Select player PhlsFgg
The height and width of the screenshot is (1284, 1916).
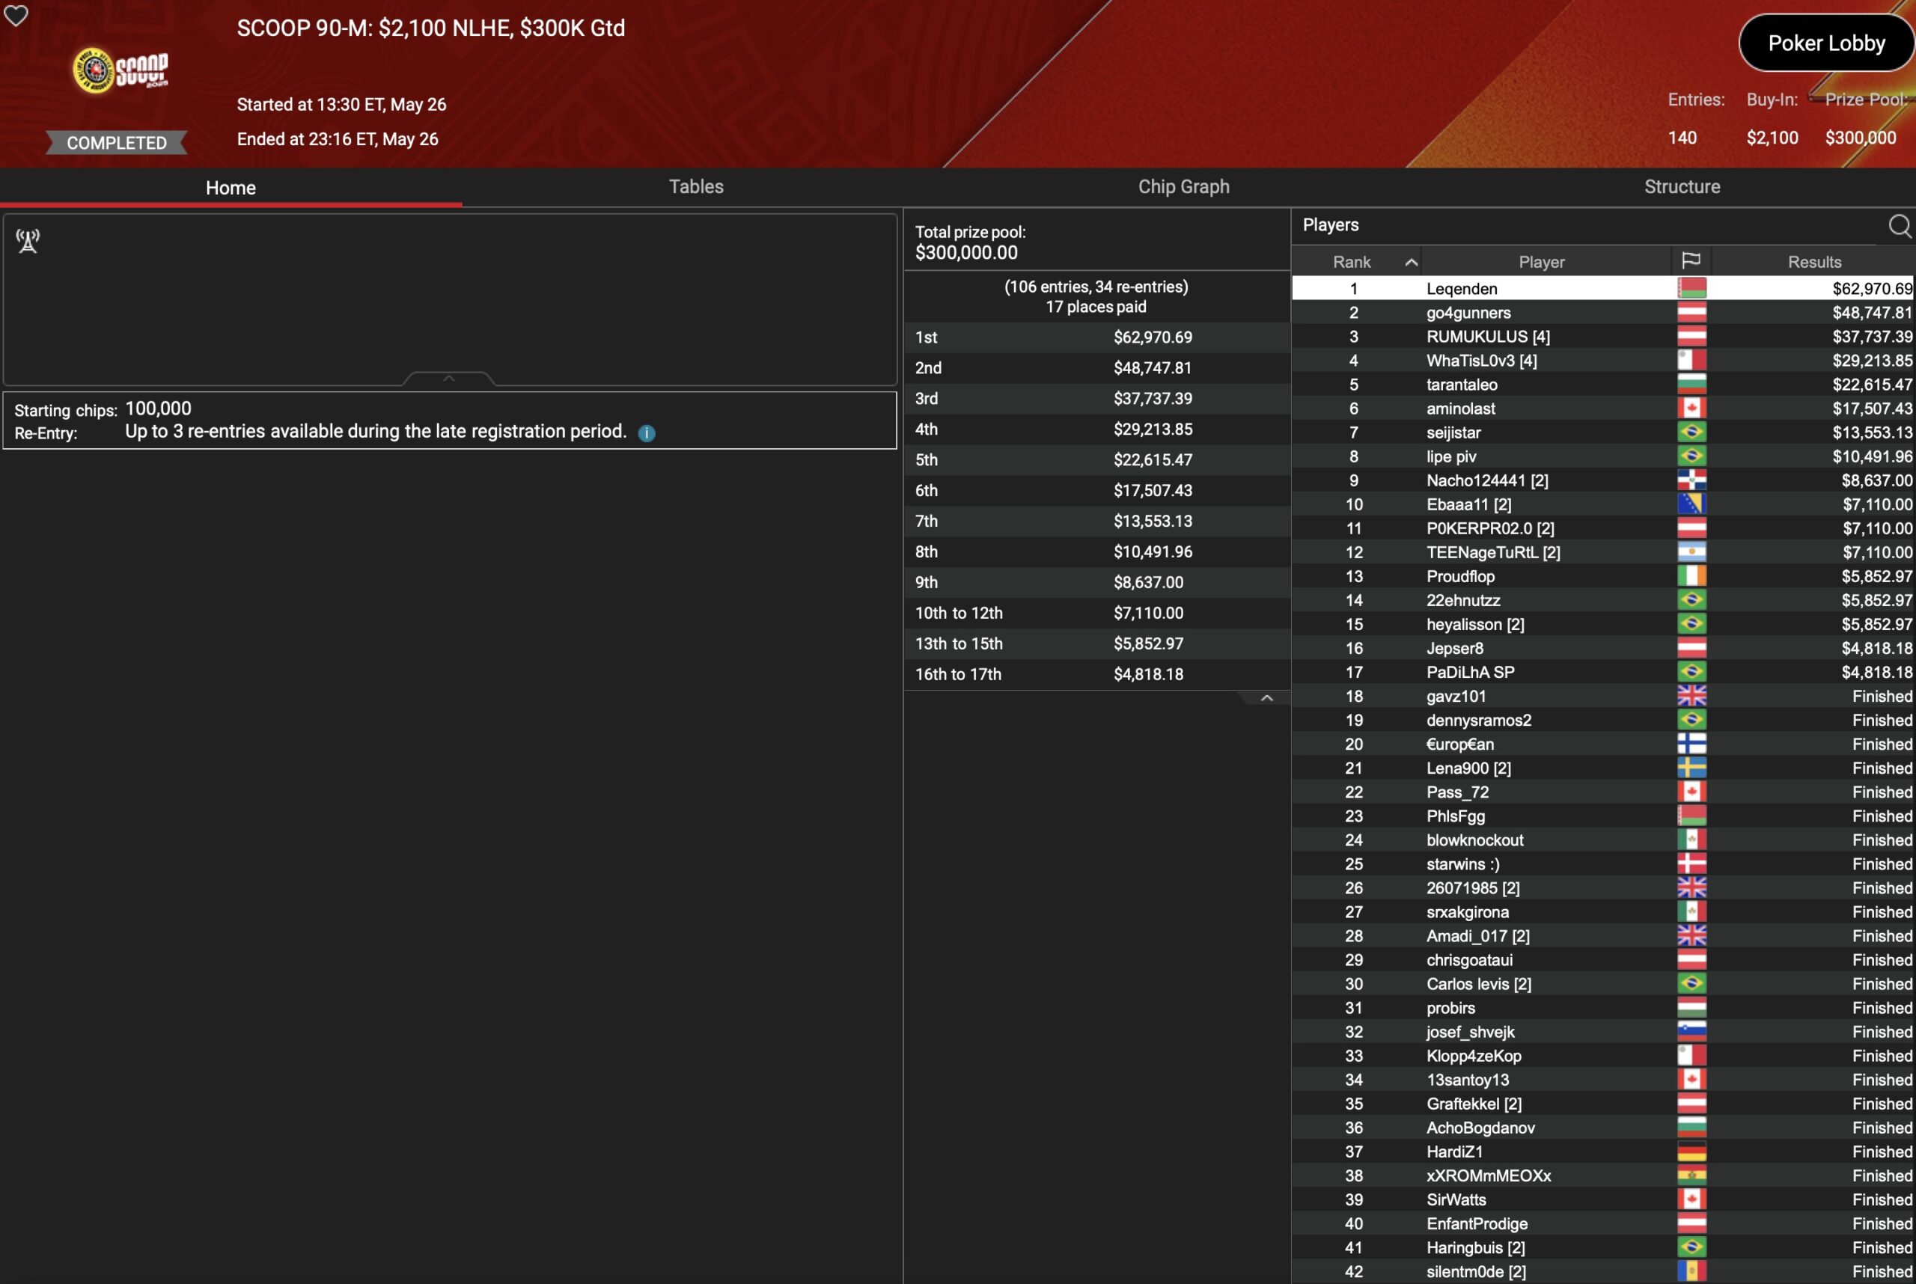coord(1603,816)
